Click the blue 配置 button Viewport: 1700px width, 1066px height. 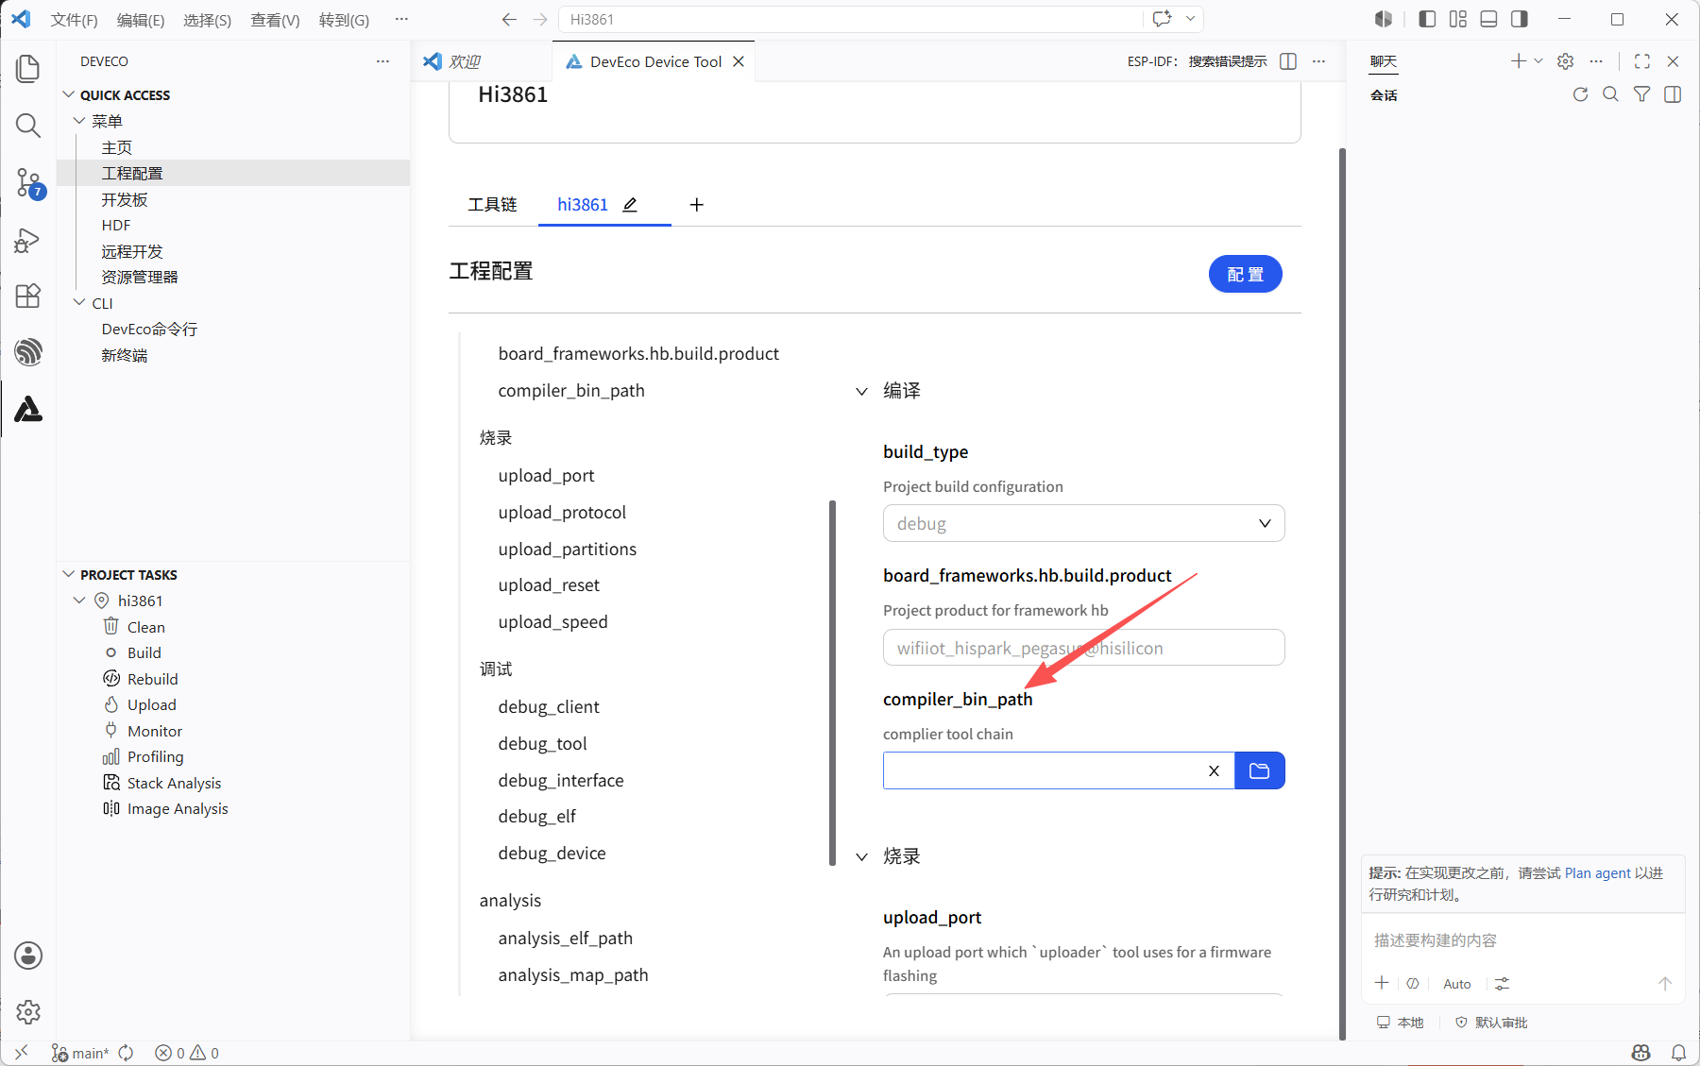tap(1245, 274)
